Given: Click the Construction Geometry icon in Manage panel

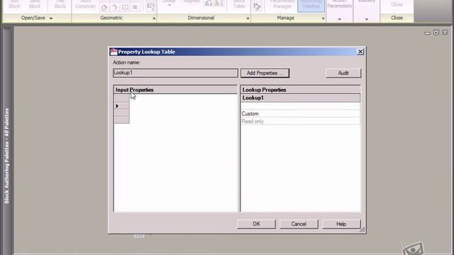Looking at the screenshot, I should 257,7.
